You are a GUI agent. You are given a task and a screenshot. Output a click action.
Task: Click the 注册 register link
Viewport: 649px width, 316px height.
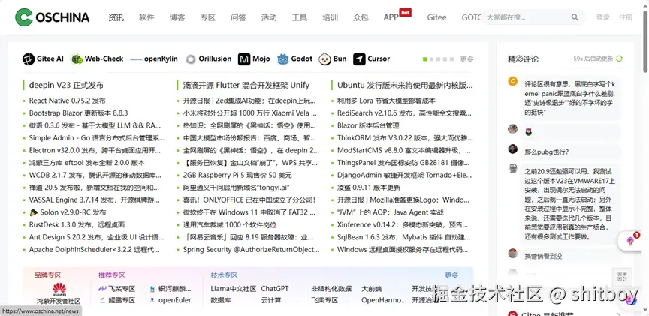tap(626, 17)
